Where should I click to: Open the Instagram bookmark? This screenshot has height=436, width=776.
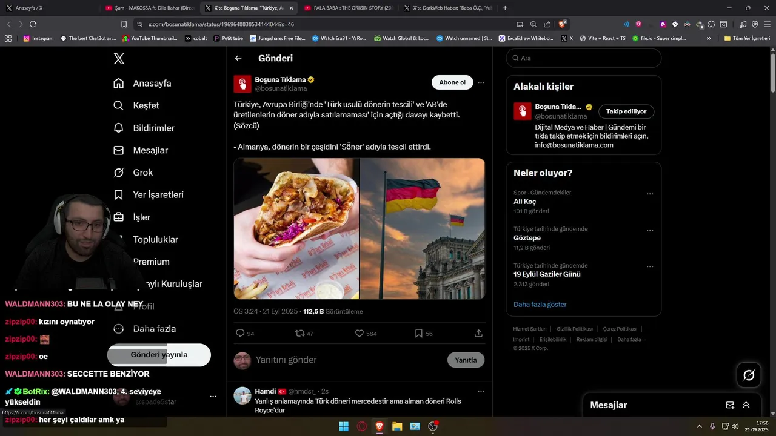click(x=38, y=38)
